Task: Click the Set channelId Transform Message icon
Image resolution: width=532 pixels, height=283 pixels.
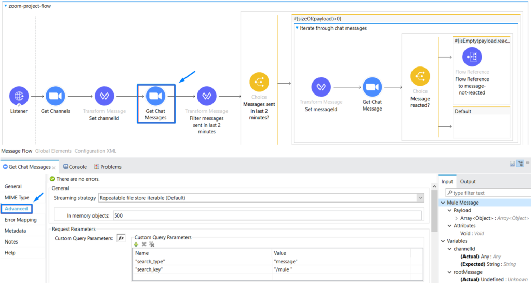Action: pyautogui.click(x=104, y=96)
